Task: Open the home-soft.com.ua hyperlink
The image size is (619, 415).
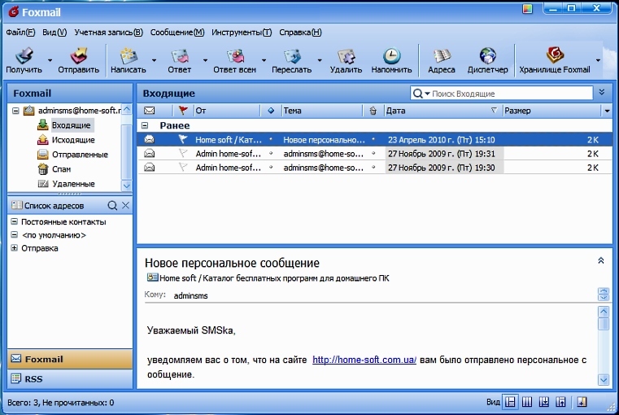Action: click(364, 360)
